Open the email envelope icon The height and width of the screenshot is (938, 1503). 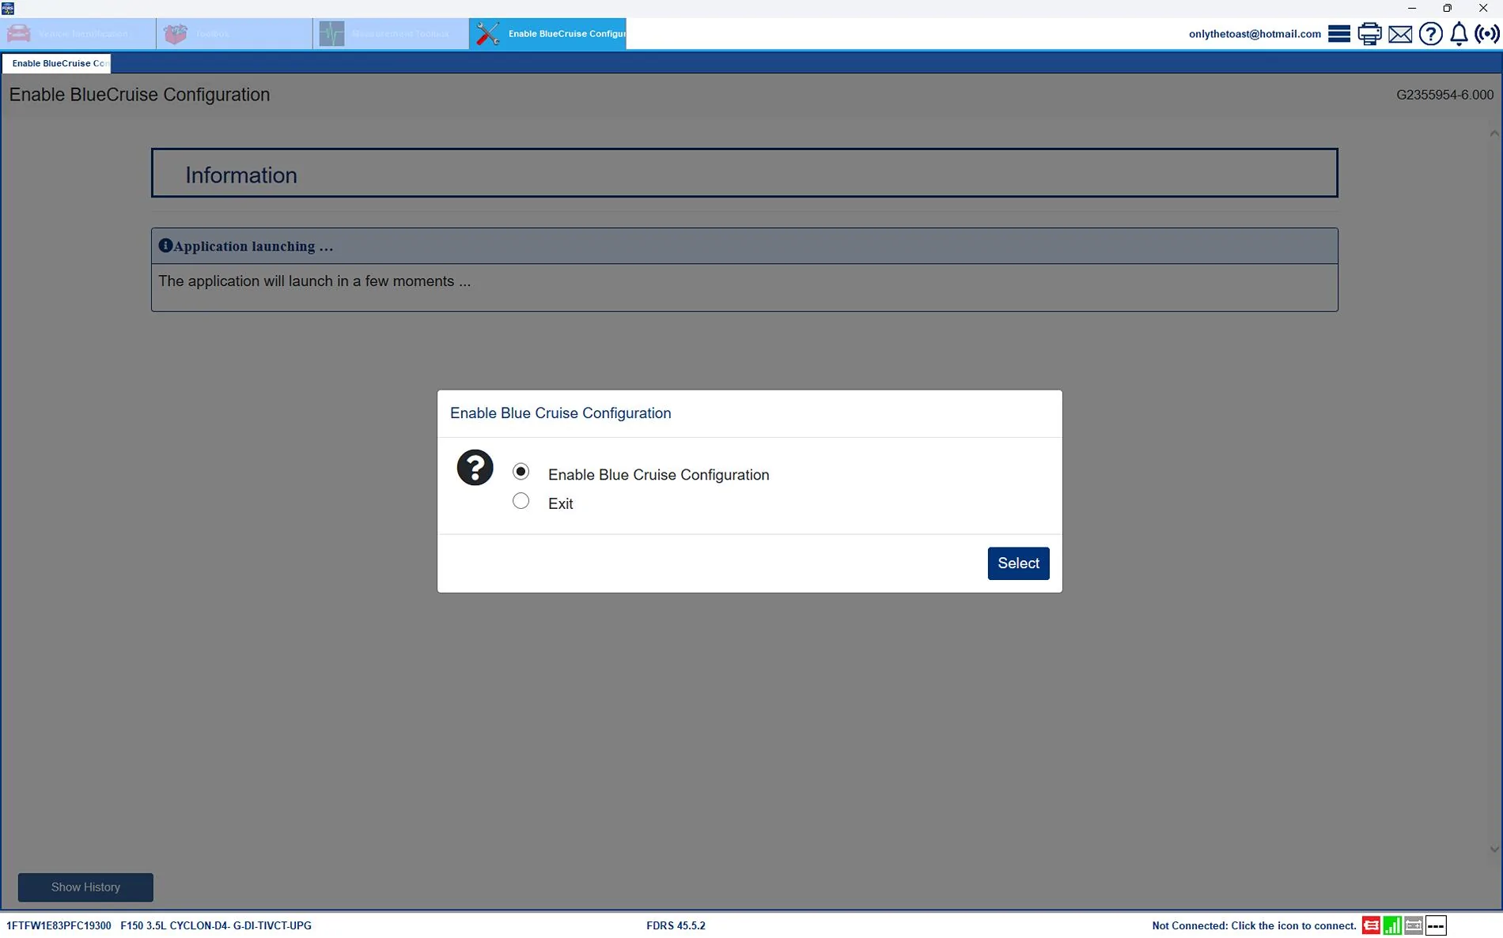(1399, 33)
